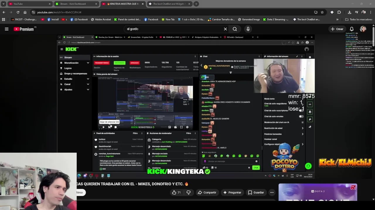Close the KINGTEKA MUESTRA QUE tab
The height and width of the screenshot is (210, 375).
click(x=143, y=4)
